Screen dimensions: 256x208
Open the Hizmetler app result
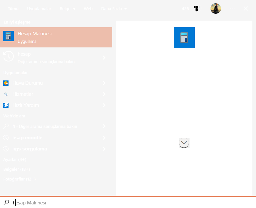point(56,94)
